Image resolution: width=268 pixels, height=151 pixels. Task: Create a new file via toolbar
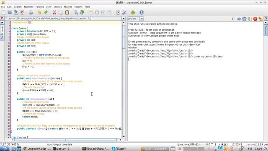(4, 13)
